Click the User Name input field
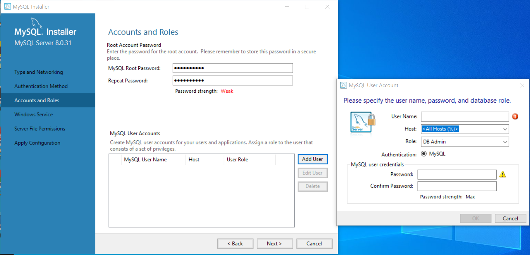The height and width of the screenshot is (255, 530). pyautogui.click(x=465, y=117)
